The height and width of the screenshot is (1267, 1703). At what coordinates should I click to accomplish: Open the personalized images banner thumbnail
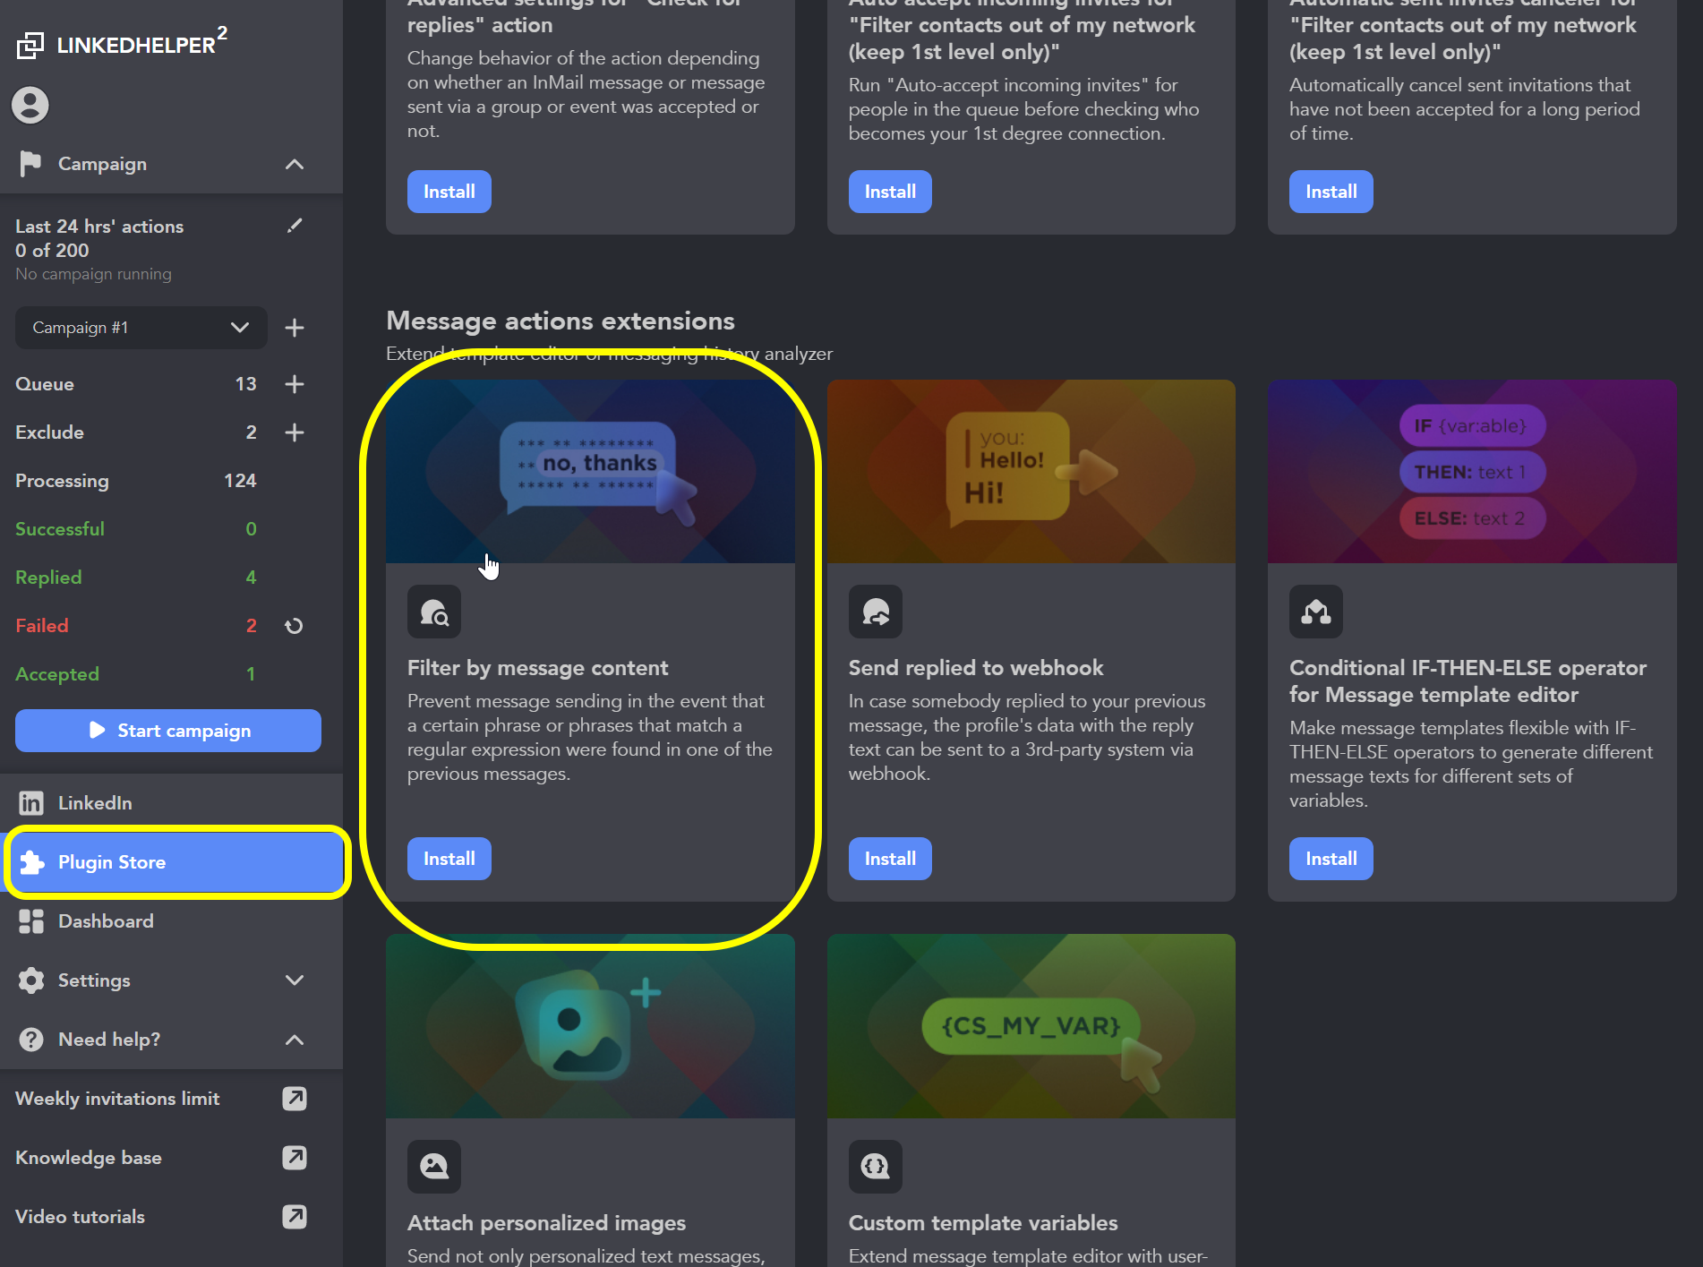click(590, 1026)
